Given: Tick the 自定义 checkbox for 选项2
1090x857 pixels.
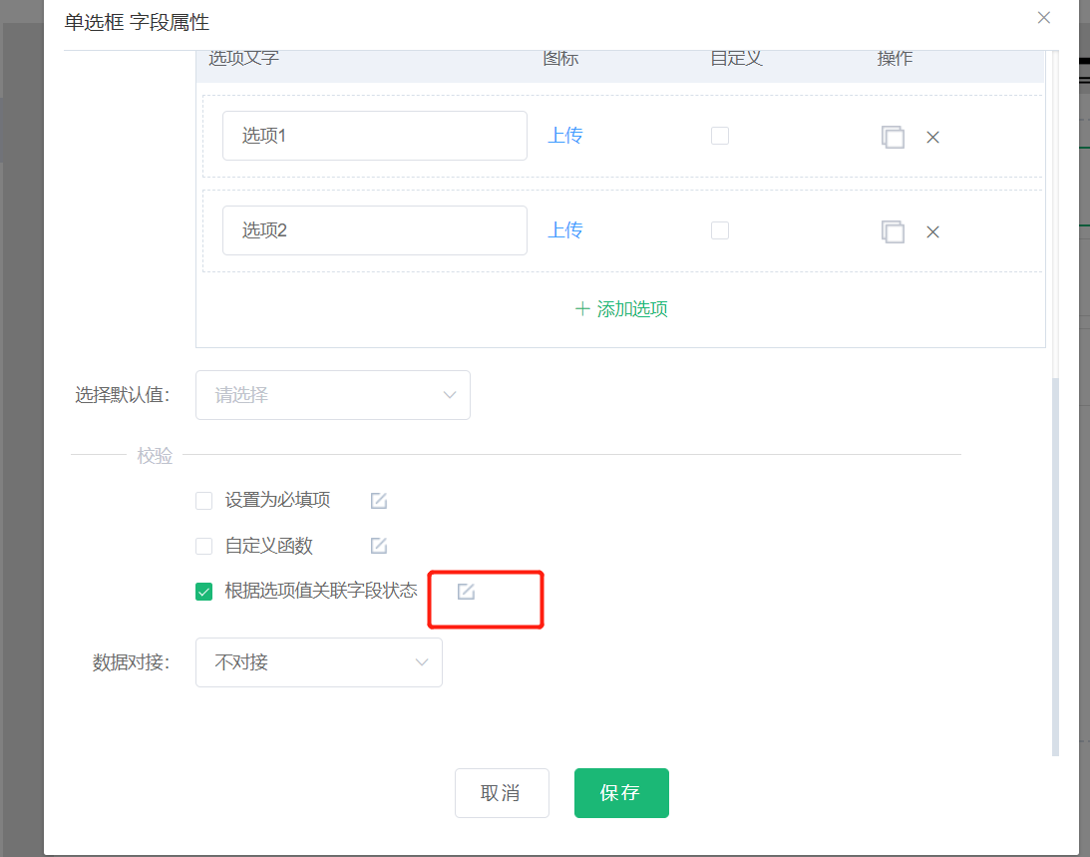Looking at the screenshot, I should click(720, 230).
